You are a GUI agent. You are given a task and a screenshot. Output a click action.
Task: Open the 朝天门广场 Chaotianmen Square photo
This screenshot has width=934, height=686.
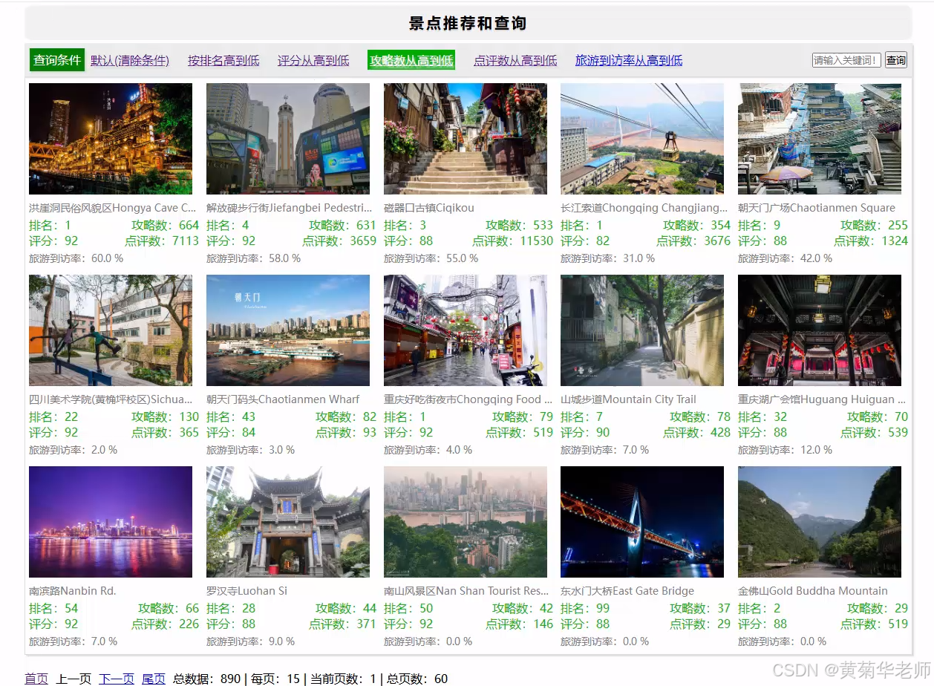pos(819,138)
